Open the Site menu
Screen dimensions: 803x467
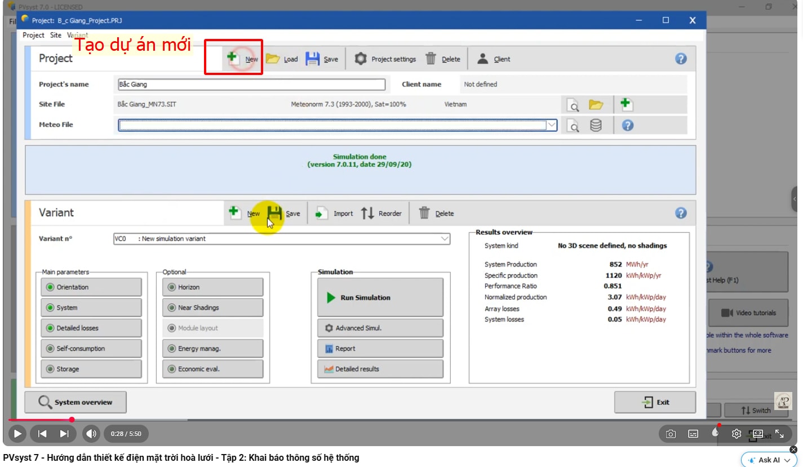coord(56,35)
